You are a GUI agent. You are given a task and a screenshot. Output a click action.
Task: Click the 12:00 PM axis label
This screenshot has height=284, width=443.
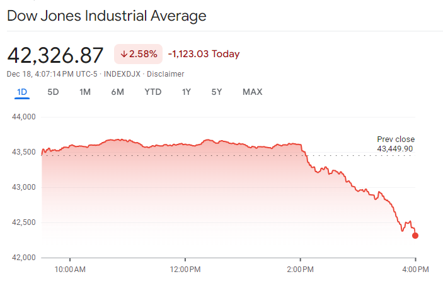pyautogui.click(x=185, y=270)
